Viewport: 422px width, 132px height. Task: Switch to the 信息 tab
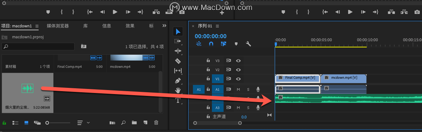click(x=107, y=26)
